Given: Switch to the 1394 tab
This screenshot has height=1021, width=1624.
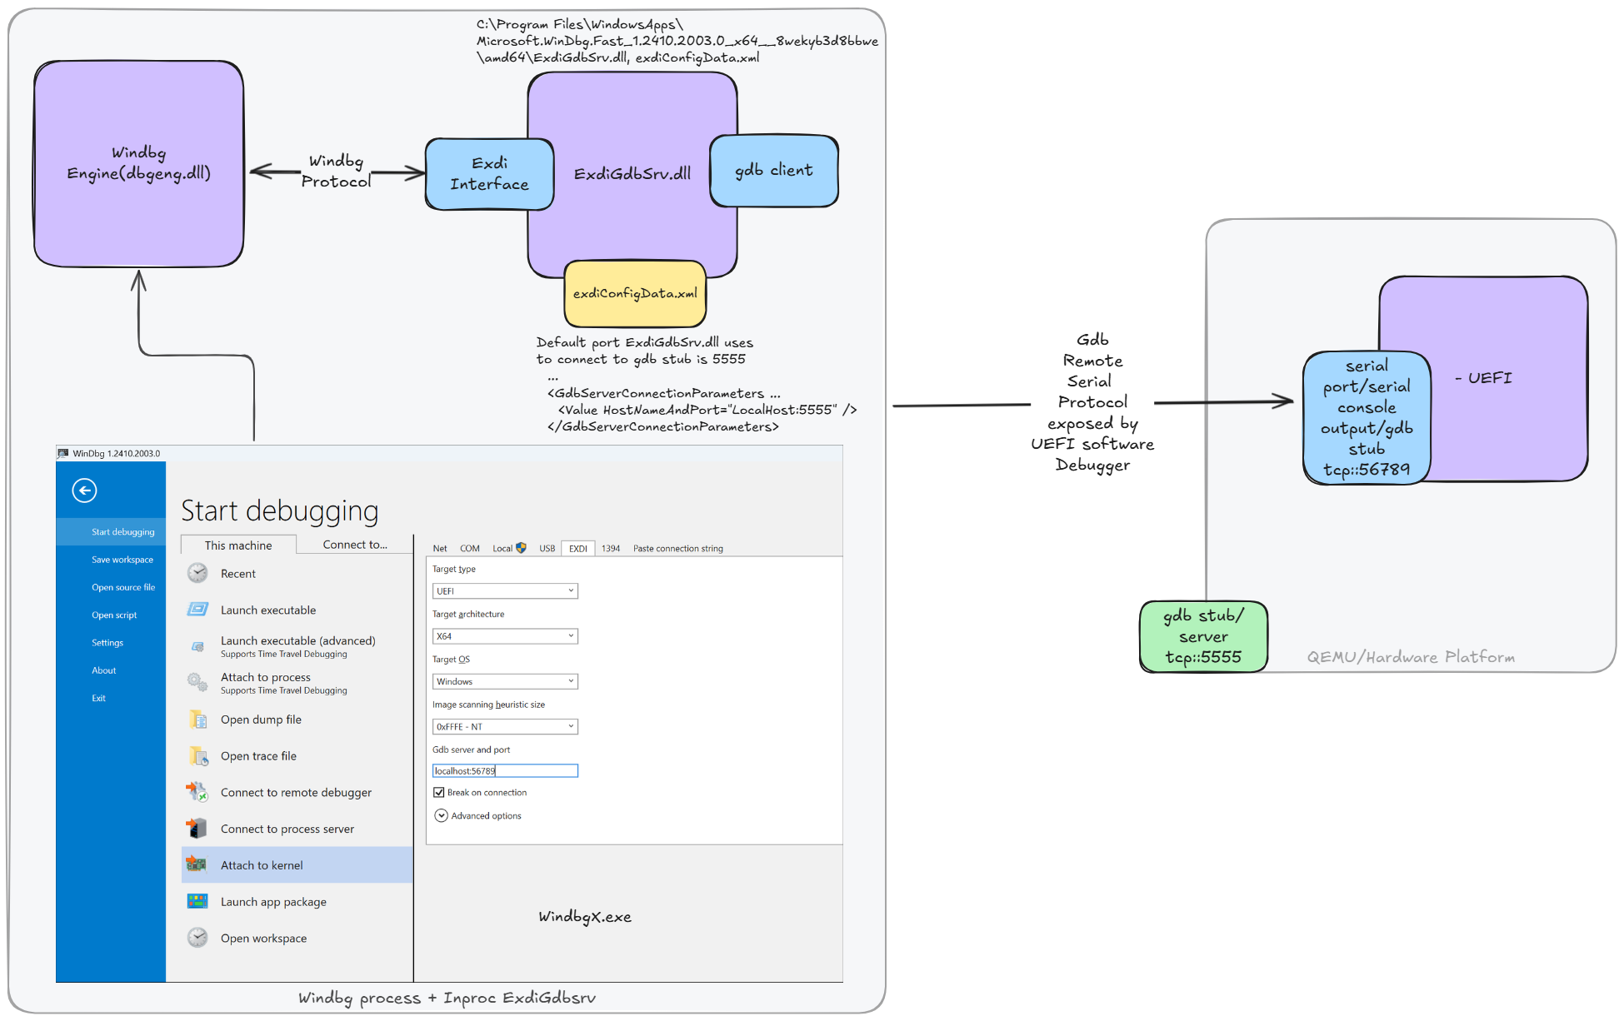Looking at the screenshot, I should pyautogui.click(x=611, y=548).
